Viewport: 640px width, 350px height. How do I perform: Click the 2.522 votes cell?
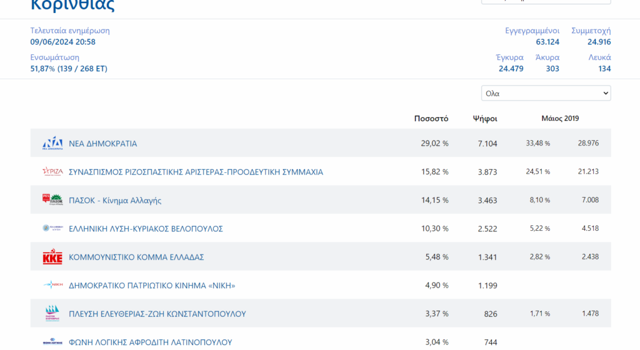coord(487,228)
